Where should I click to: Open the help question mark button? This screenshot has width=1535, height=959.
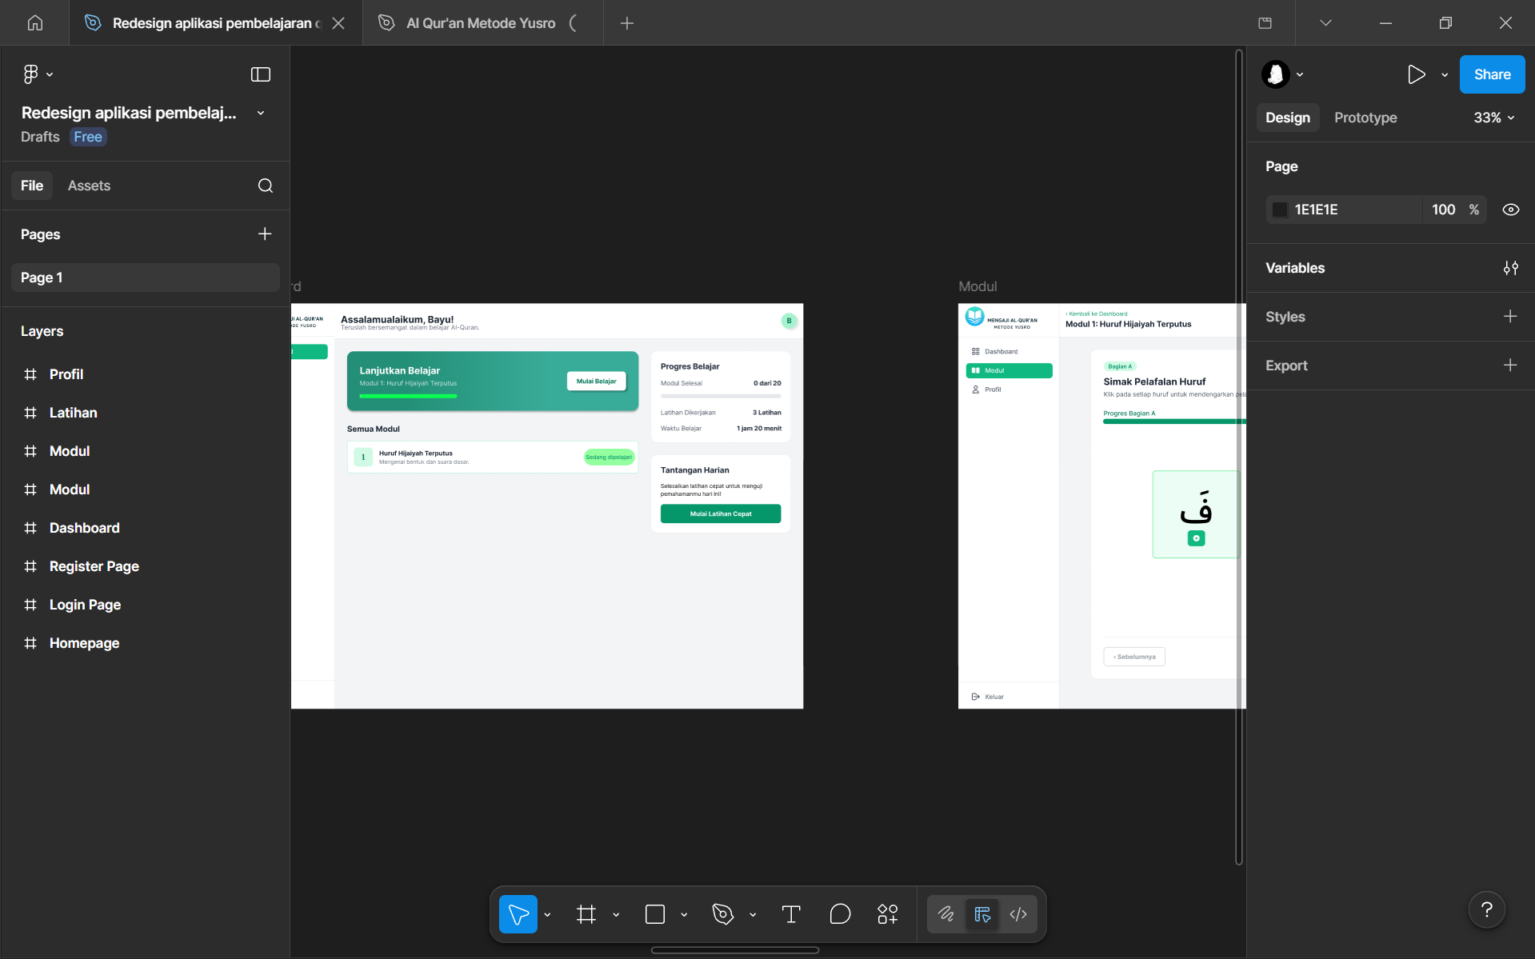(1486, 909)
